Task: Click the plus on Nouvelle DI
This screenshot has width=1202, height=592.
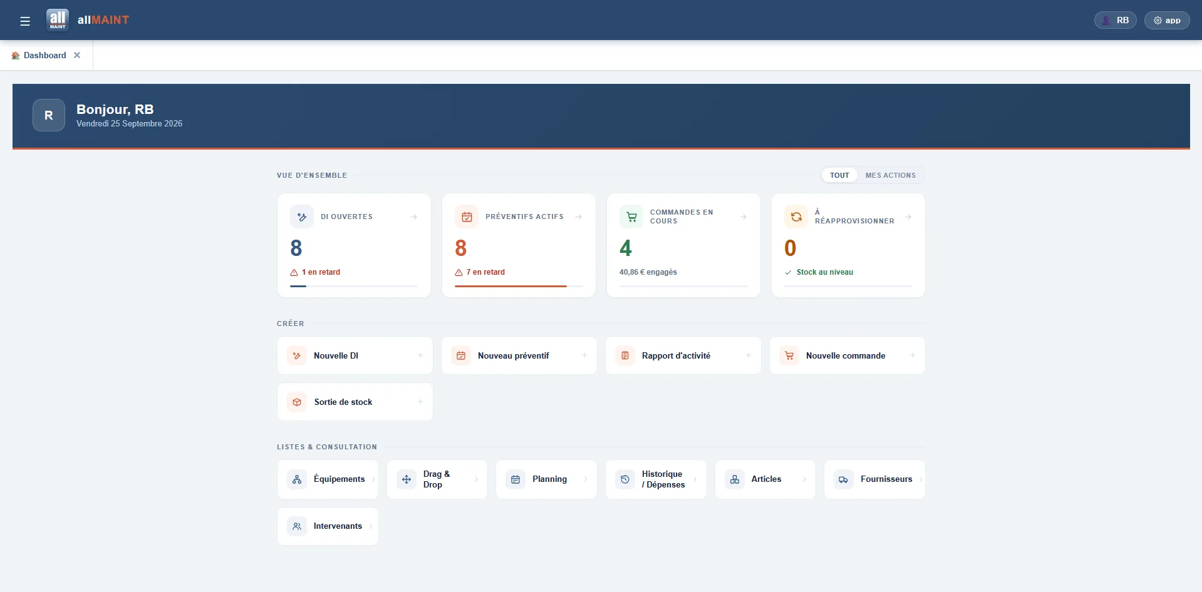Action: tap(420, 355)
